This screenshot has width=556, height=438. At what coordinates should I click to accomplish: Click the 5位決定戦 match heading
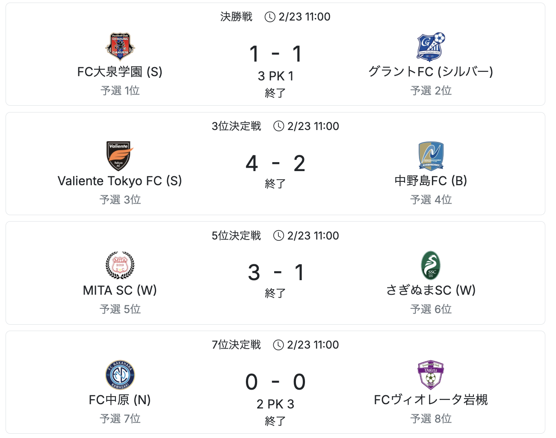(236, 236)
